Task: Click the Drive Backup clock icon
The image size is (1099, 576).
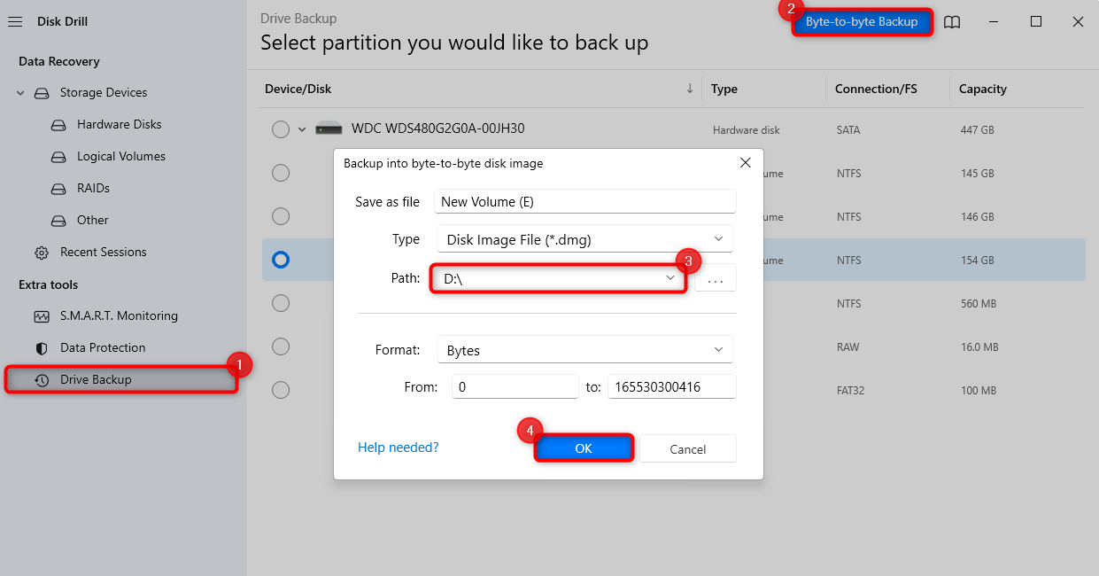Action: (42, 380)
